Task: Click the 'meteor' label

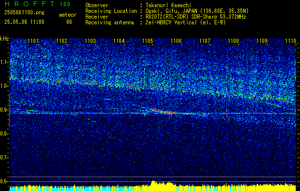Action: (x=68, y=15)
